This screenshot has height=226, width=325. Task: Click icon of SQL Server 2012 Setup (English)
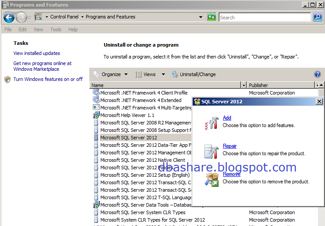(x=96, y=175)
